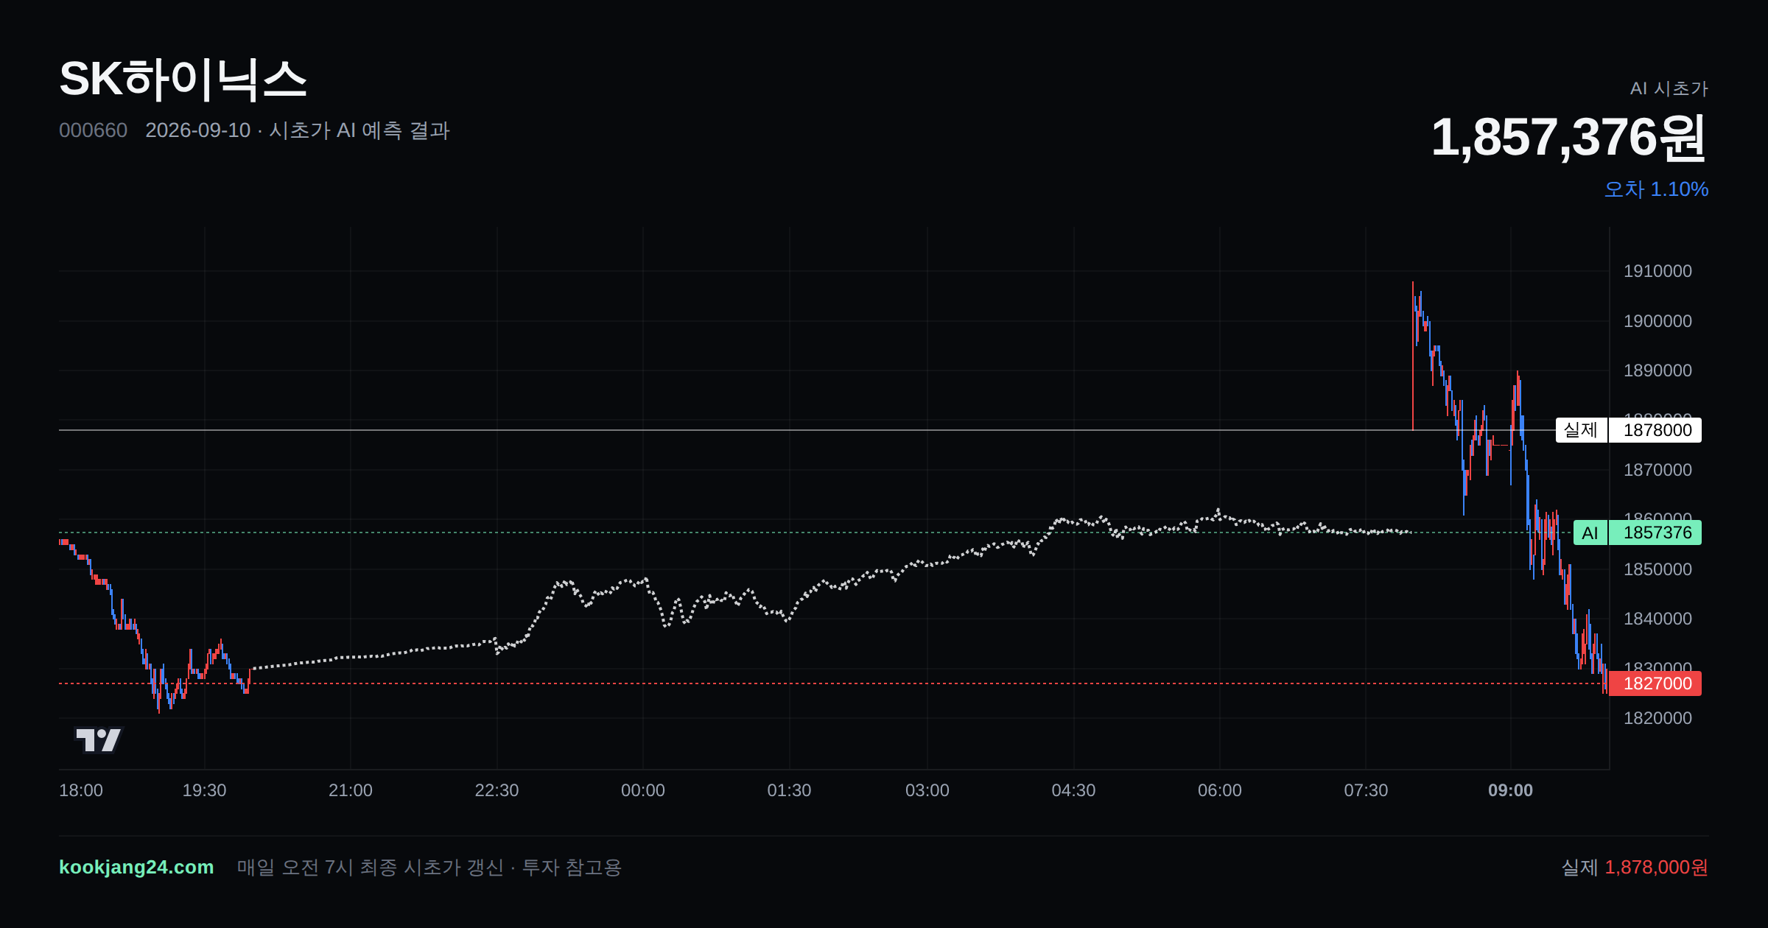Click the bold 09:00 time axis label
Viewport: 1768px width, 928px height.
coord(1510,790)
